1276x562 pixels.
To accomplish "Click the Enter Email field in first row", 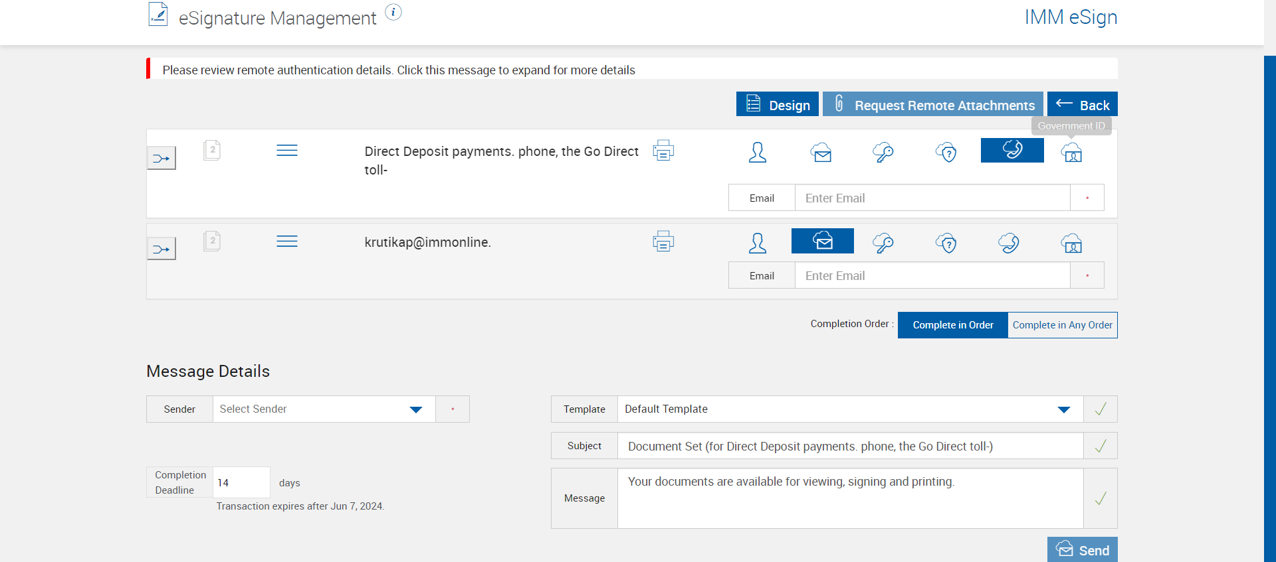I will tap(932, 198).
